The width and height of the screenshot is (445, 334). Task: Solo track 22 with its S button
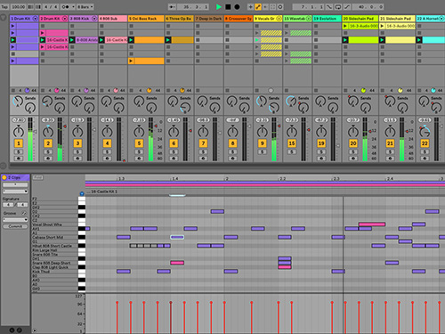(x=425, y=151)
